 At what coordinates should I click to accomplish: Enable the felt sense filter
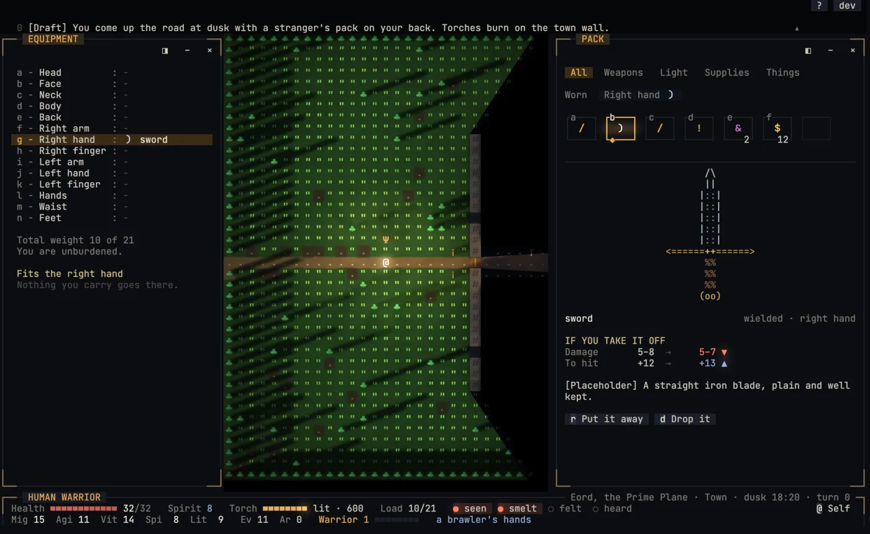[564, 509]
